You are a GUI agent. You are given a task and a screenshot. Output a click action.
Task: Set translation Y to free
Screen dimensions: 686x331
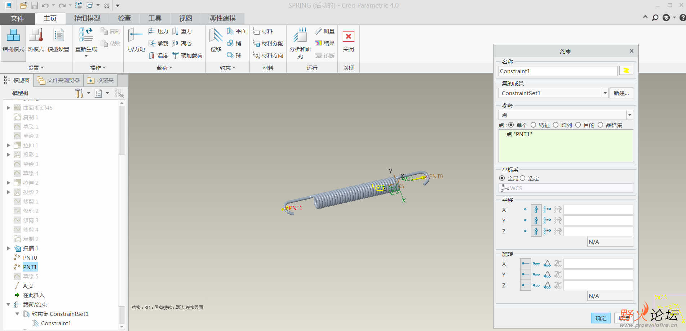525,220
